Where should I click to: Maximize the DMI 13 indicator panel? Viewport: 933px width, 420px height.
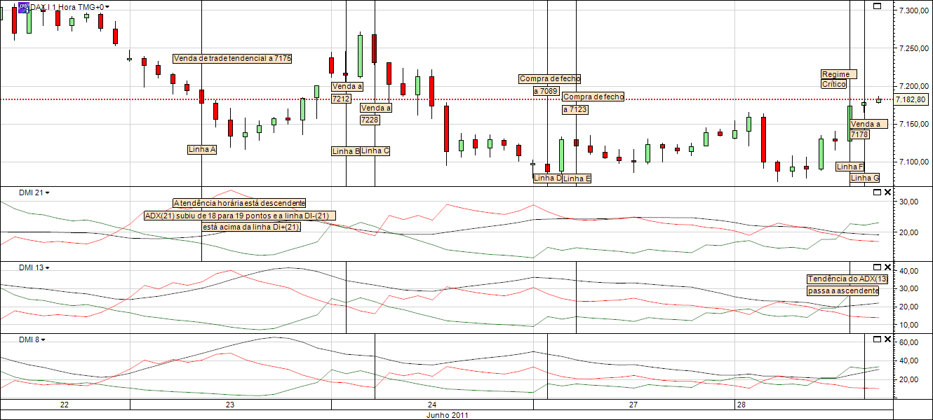pos(877,267)
